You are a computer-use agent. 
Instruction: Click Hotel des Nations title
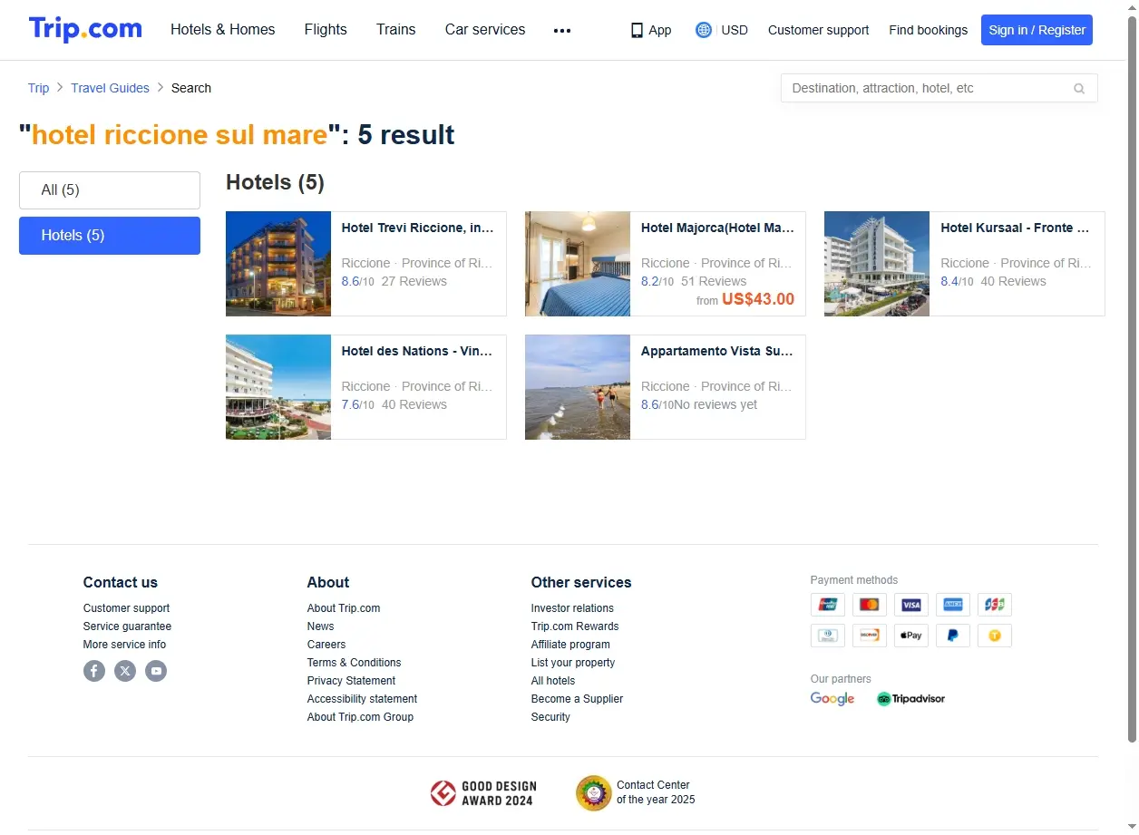pyautogui.click(x=417, y=351)
